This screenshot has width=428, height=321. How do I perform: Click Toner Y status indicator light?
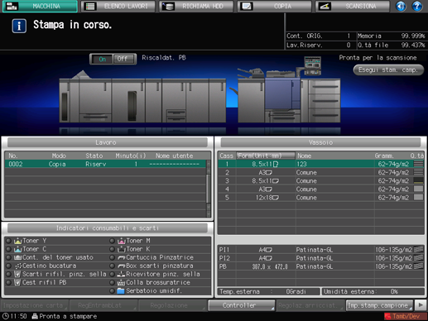(8, 241)
